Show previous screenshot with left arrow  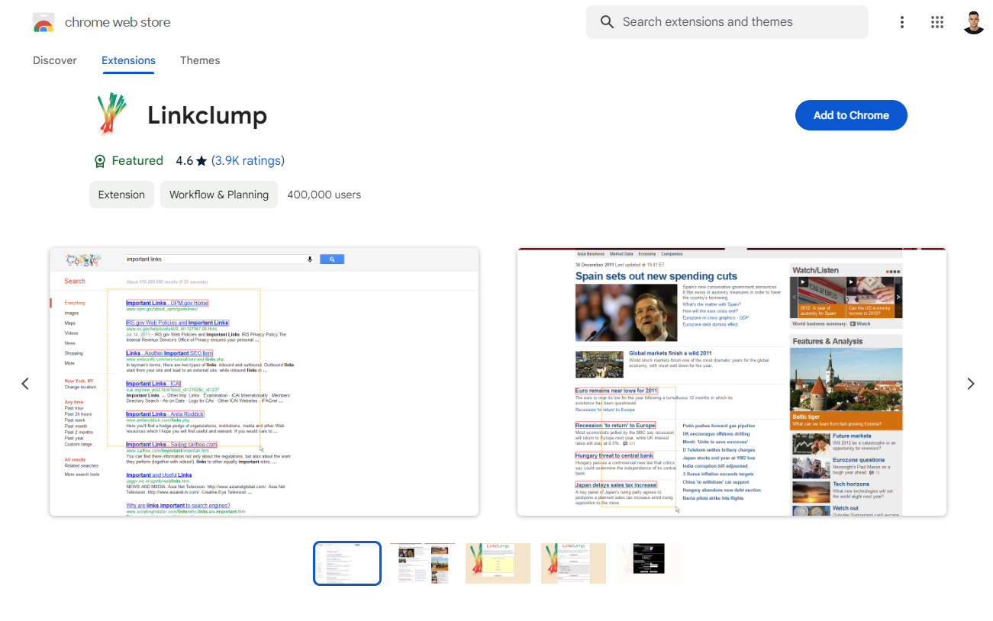coord(24,384)
